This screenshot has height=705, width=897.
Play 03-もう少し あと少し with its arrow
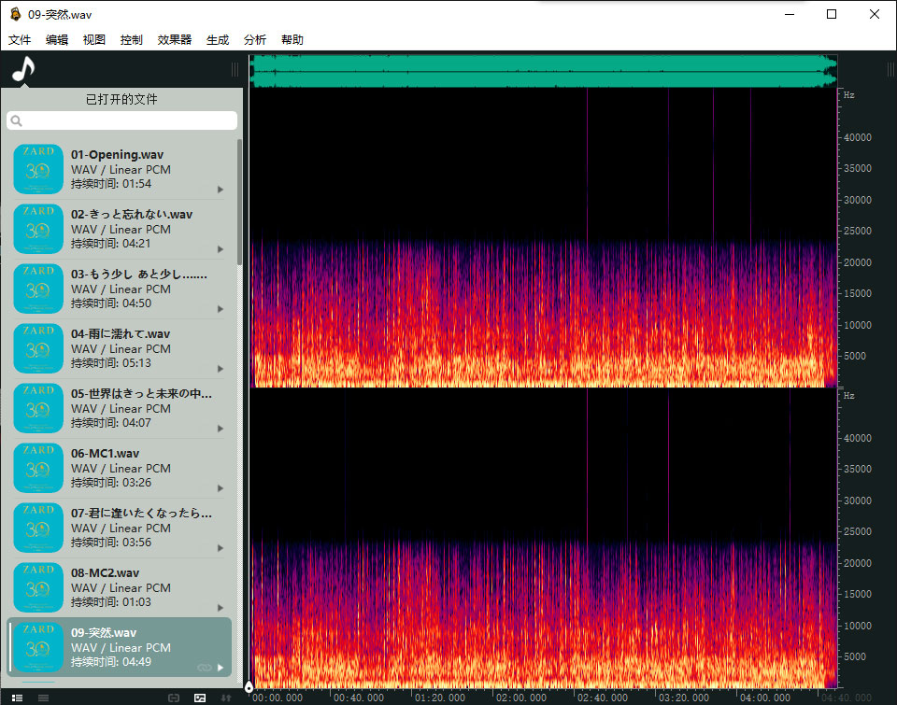point(221,309)
